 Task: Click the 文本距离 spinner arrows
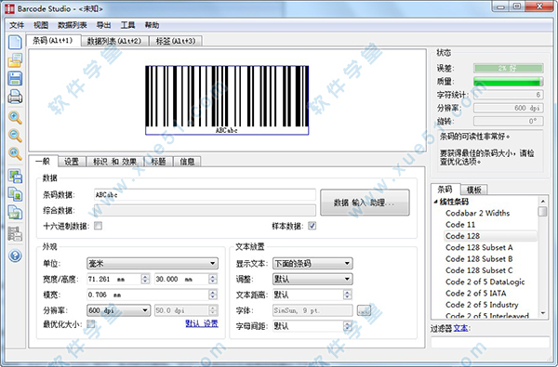point(347,295)
